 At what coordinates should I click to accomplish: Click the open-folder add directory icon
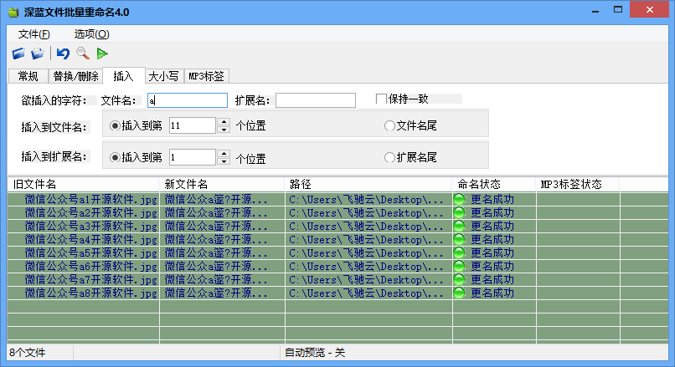(x=38, y=54)
